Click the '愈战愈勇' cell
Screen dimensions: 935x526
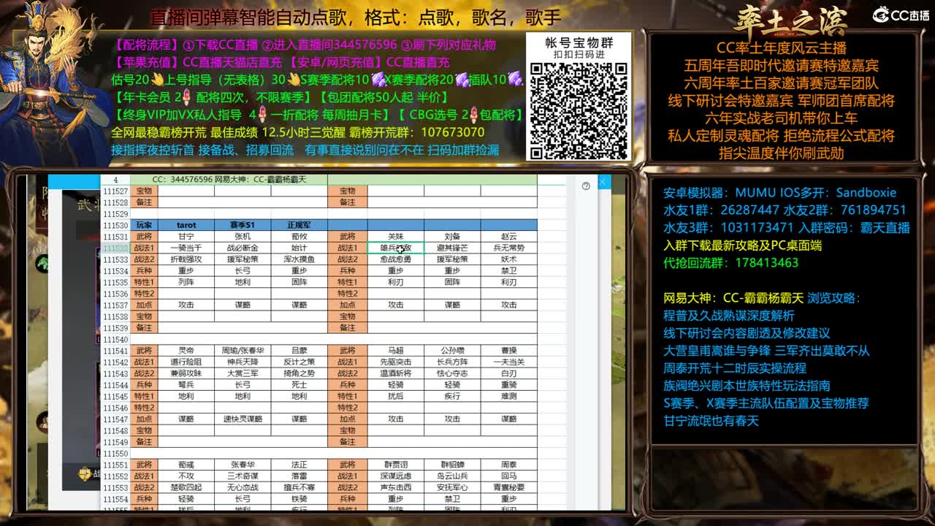coord(395,259)
